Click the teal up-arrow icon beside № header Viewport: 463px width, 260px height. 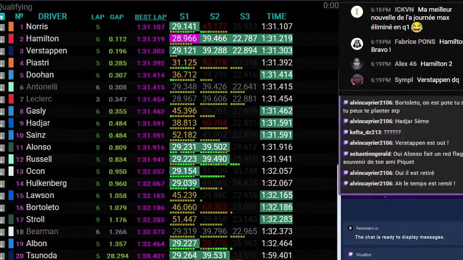[x=2, y=17]
